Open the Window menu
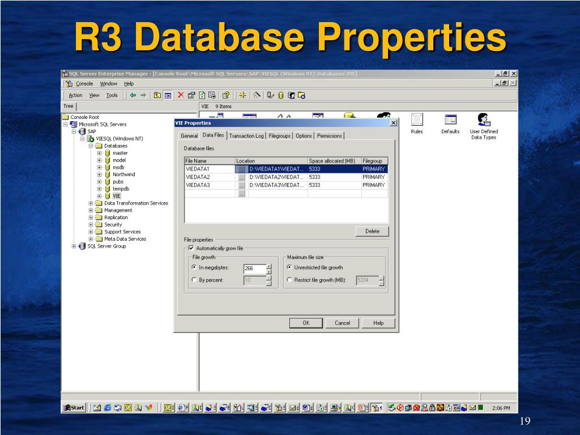This screenshot has height=435, width=580. point(108,84)
